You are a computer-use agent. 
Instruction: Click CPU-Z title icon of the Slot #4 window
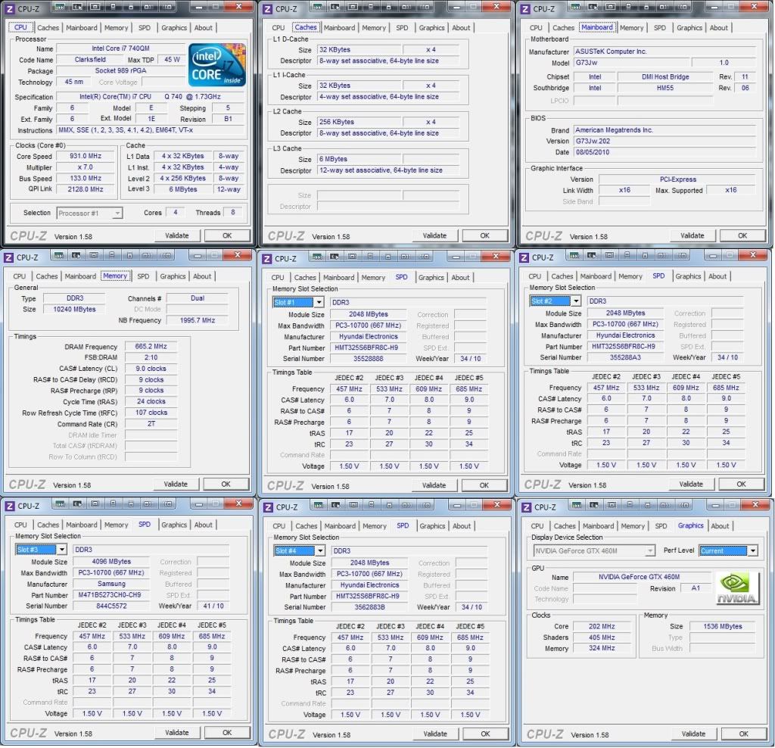(x=268, y=507)
